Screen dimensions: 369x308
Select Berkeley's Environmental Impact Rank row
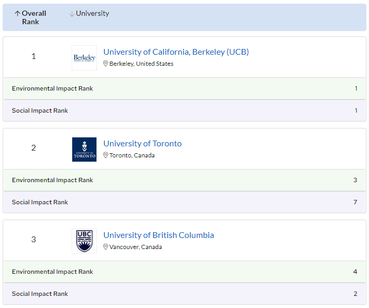point(184,88)
